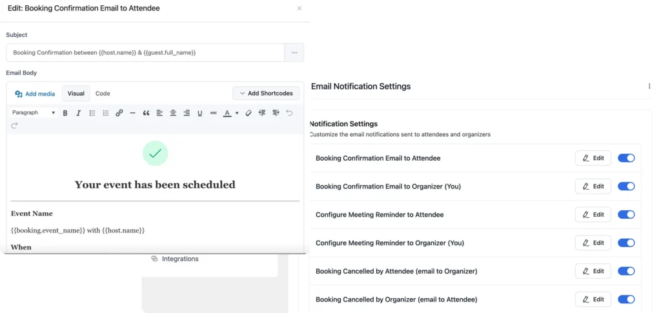Align text left
Screen dimensions: 661x313
click(159, 113)
